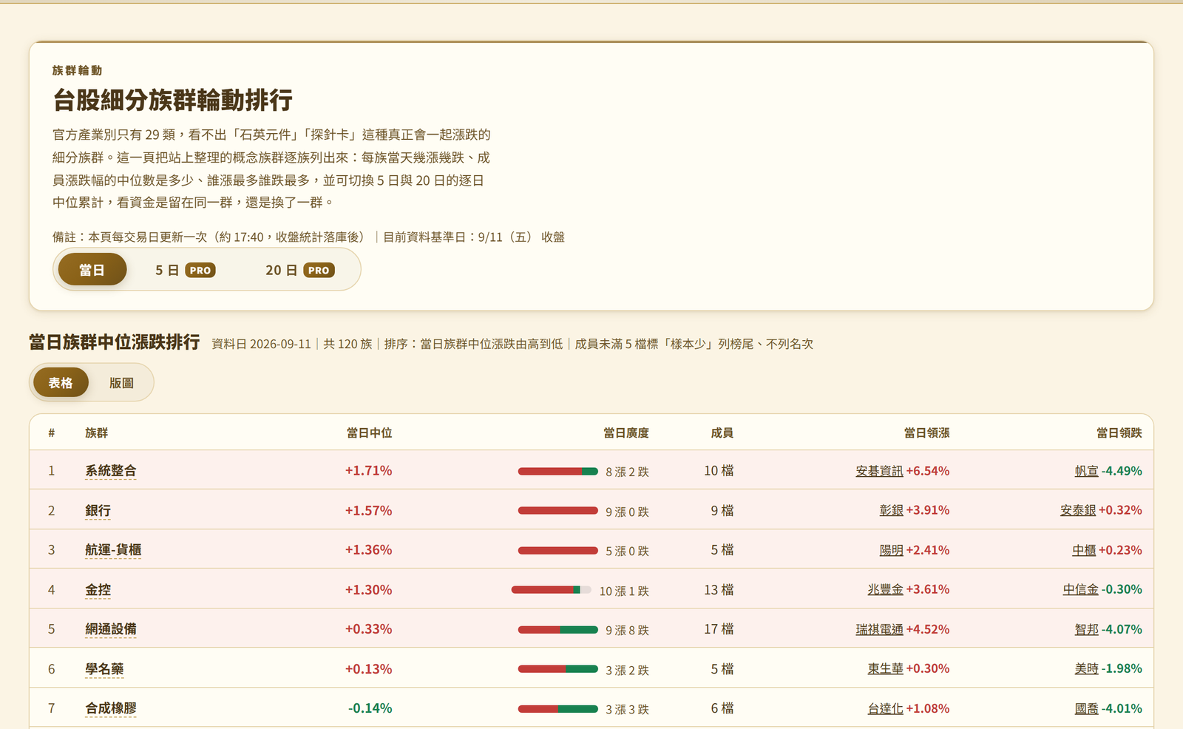
Task: Open the 安碁資訊 stock link
Action: pos(879,471)
